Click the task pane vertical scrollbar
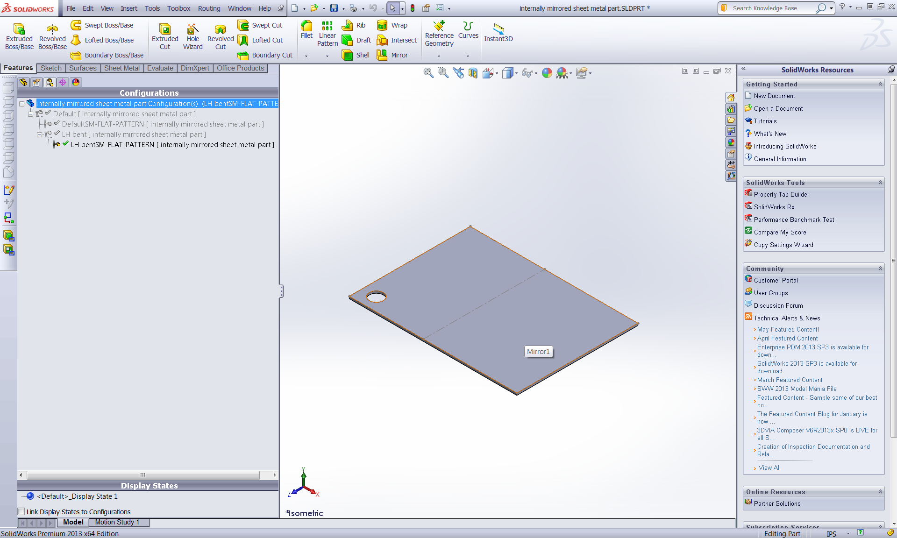 [x=894, y=262]
